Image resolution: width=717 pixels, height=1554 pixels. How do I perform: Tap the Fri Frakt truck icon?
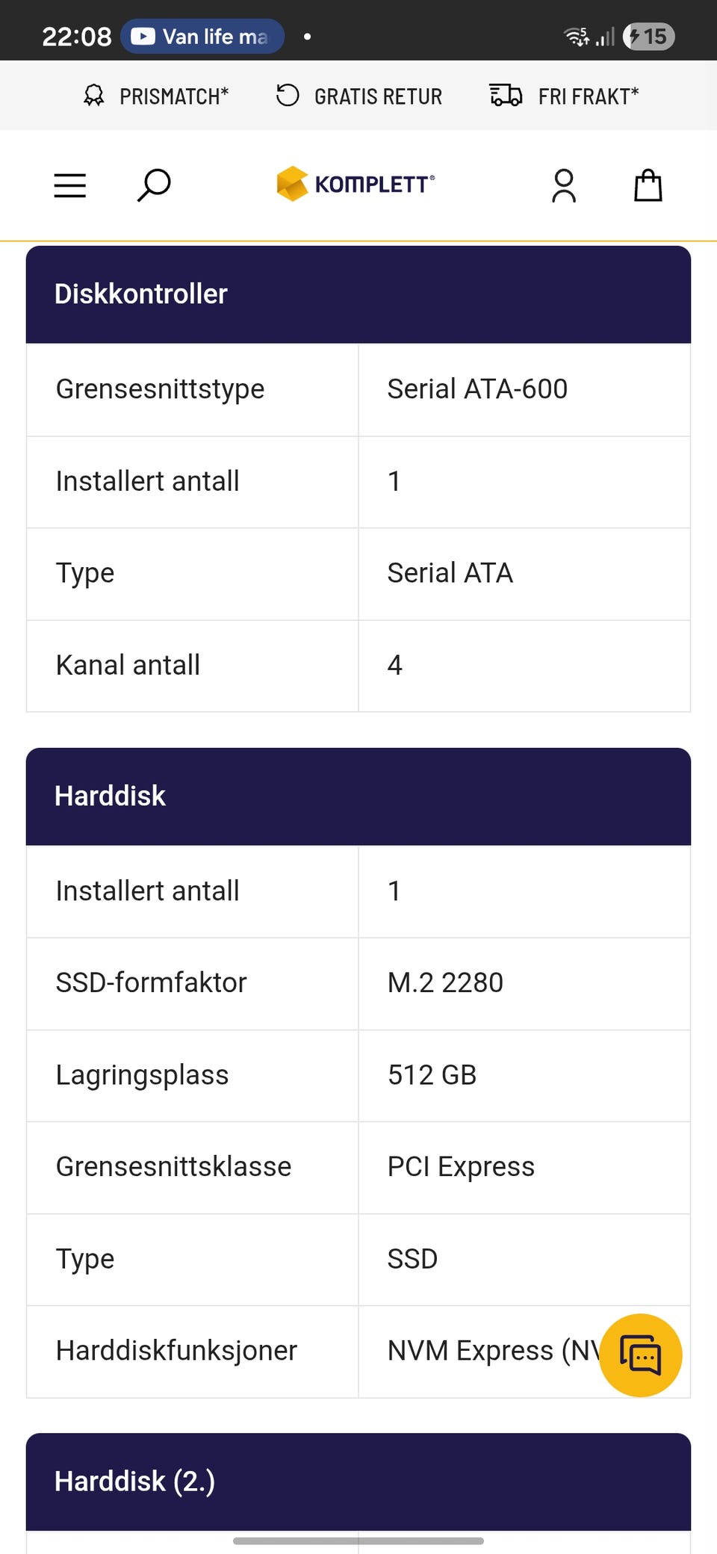point(506,96)
